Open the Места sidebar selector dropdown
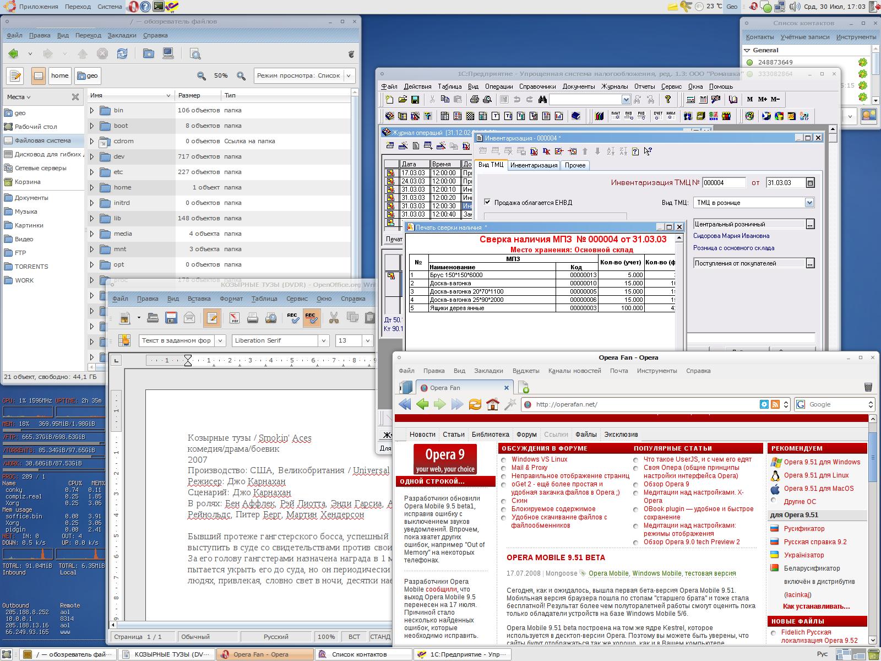881x661 pixels. [19, 97]
